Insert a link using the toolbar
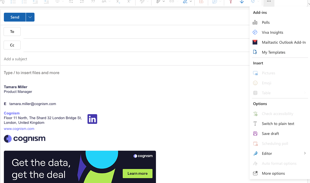This screenshot has height=183, width=310. tap(172, 1)
